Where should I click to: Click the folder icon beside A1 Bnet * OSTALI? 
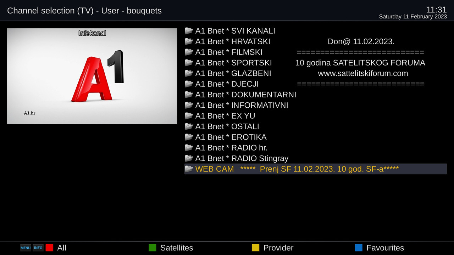point(189,126)
